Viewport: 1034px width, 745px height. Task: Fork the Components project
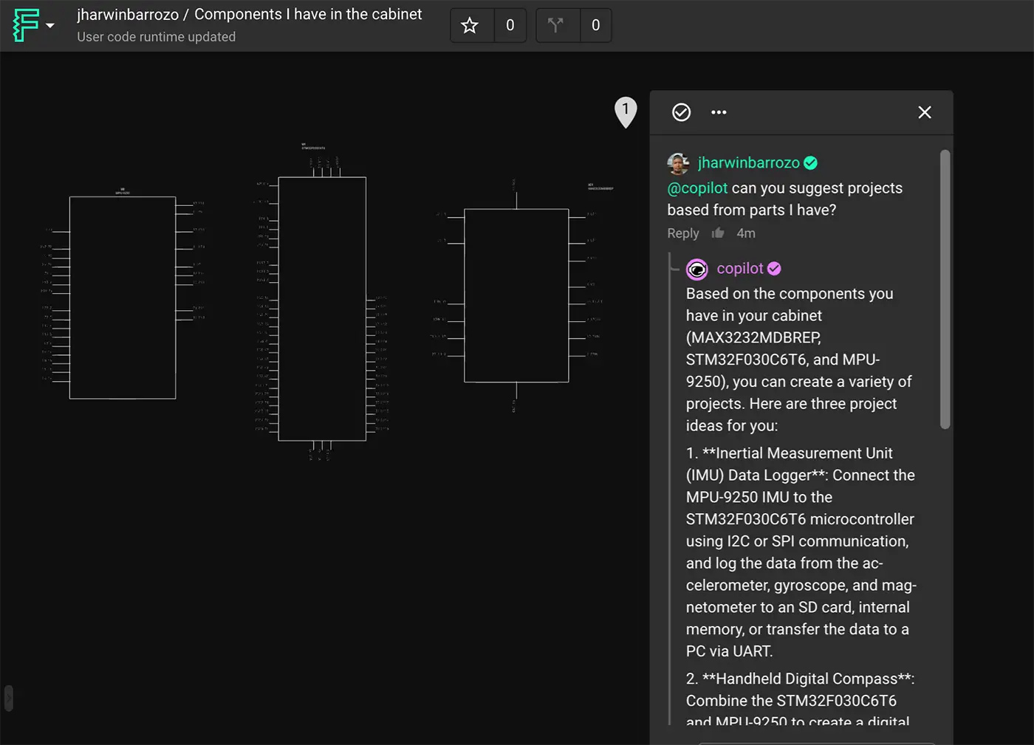click(x=558, y=24)
